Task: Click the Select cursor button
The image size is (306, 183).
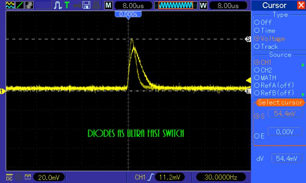Action: point(280,102)
